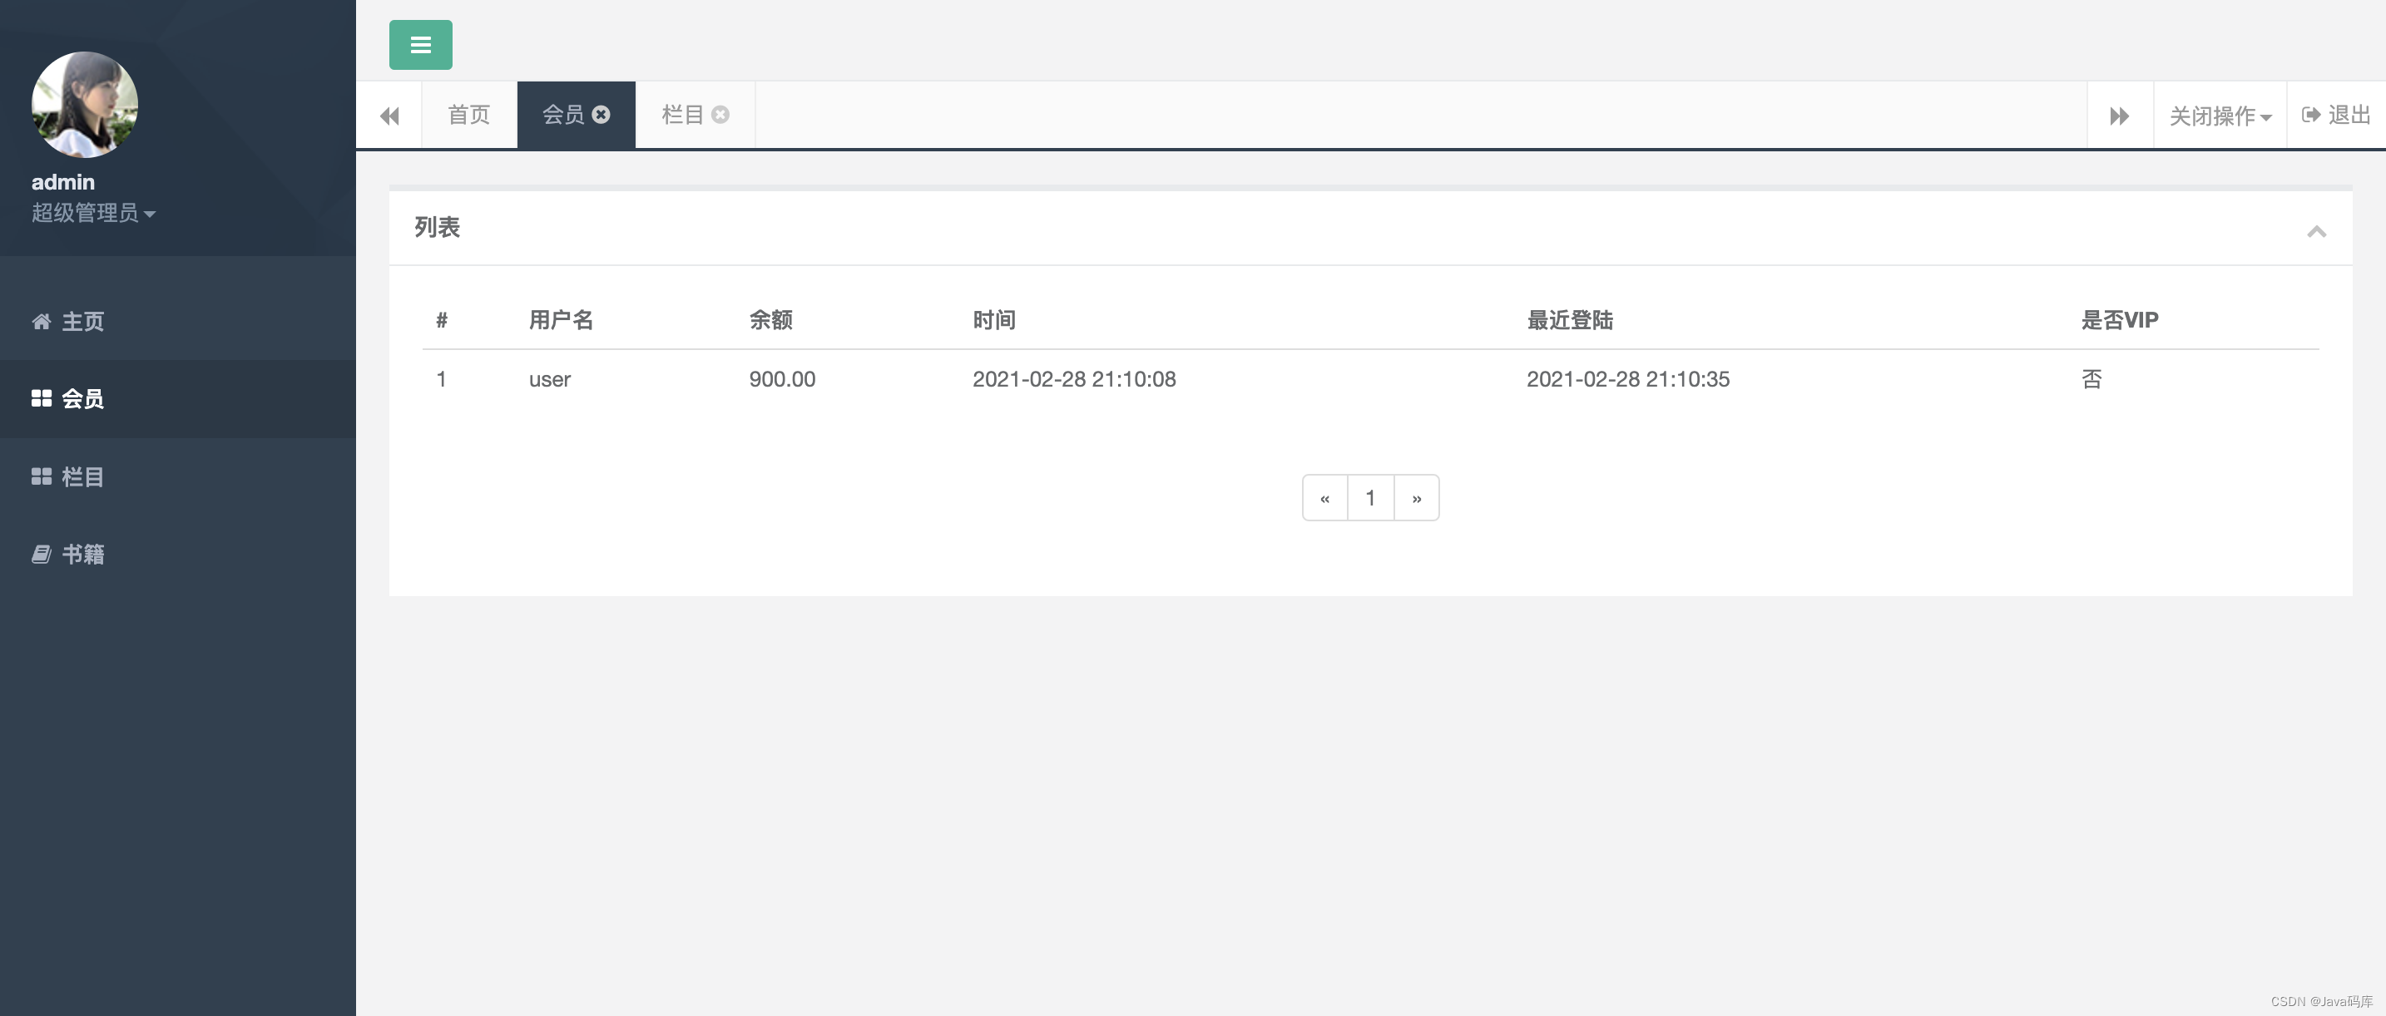
Task: Switch to the 首页 tab
Action: click(x=468, y=115)
